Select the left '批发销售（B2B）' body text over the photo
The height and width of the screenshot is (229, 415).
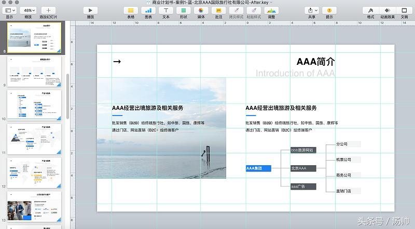[x=158, y=123]
